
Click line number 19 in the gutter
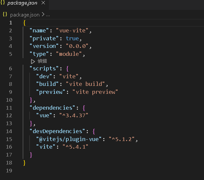(9, 171)
